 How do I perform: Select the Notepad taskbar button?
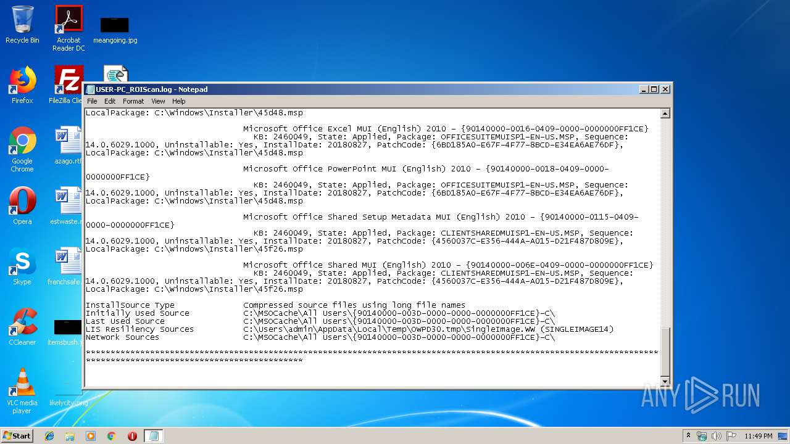[154, 436]
